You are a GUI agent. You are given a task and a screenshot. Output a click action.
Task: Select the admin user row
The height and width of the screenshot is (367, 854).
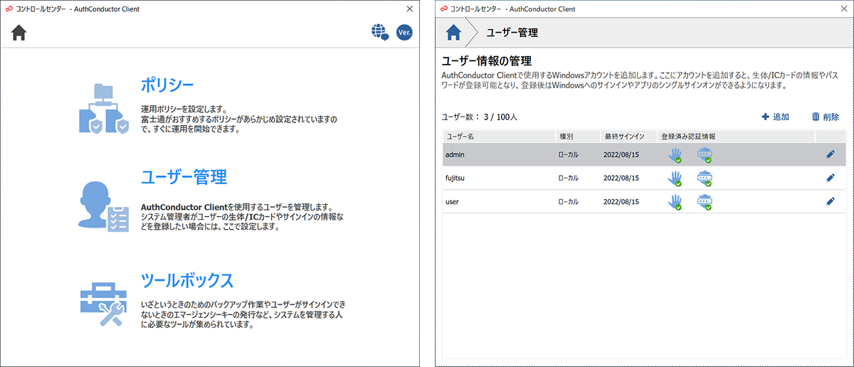pyautogui.click(x=644, y=154)
